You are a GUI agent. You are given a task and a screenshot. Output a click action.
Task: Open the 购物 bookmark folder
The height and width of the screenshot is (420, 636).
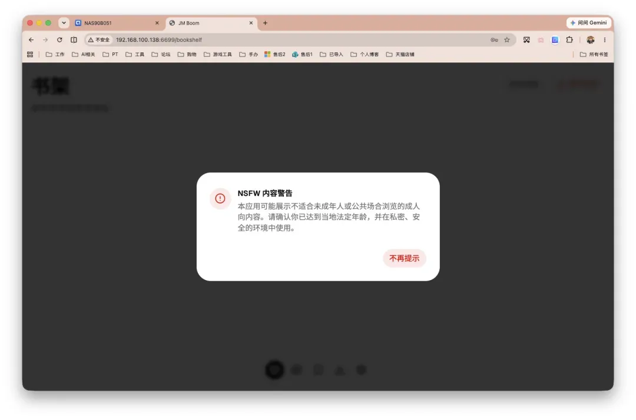tap(187, 54)
